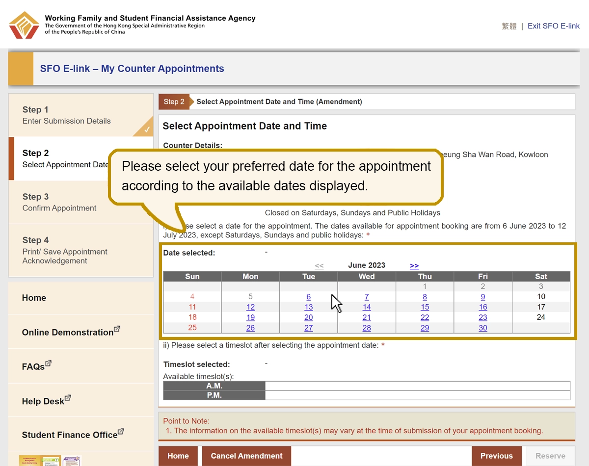This screenshot has width=589, height=466.
Task: Open Step 1 Enter Submission Details
Action: point(66,115)
